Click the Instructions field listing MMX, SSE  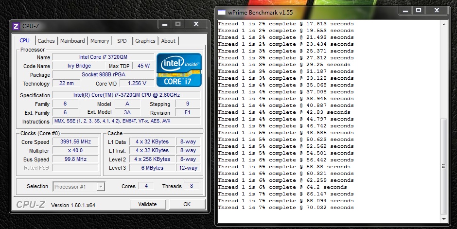coord(126,121)
